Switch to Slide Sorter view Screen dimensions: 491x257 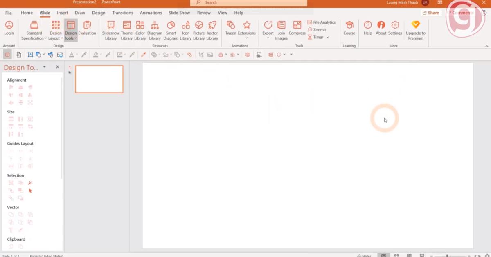tap(396, 255)
